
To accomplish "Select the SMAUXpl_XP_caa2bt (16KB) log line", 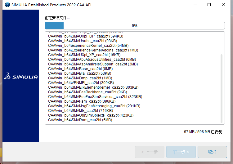I will pyautogui.click(x=84, y=55).
